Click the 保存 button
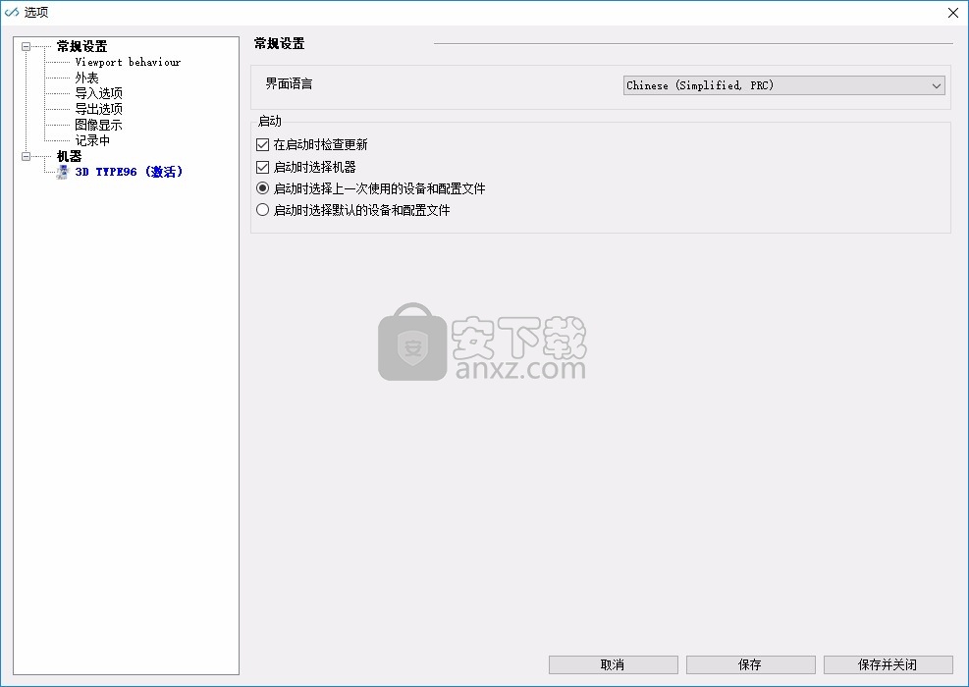The image size is (969, 687). [750, 664]
